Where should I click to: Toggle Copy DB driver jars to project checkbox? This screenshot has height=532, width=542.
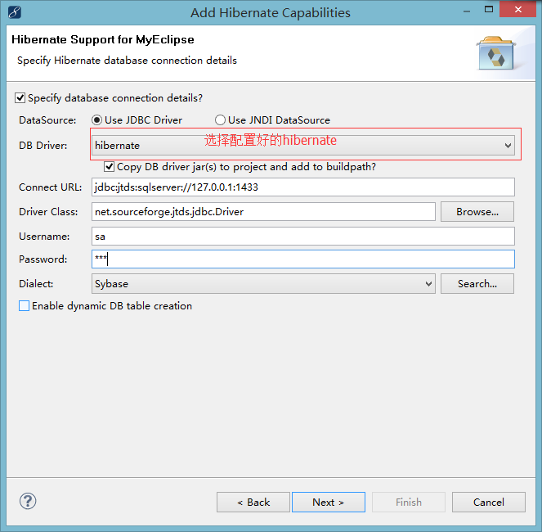tap(110, 167)
